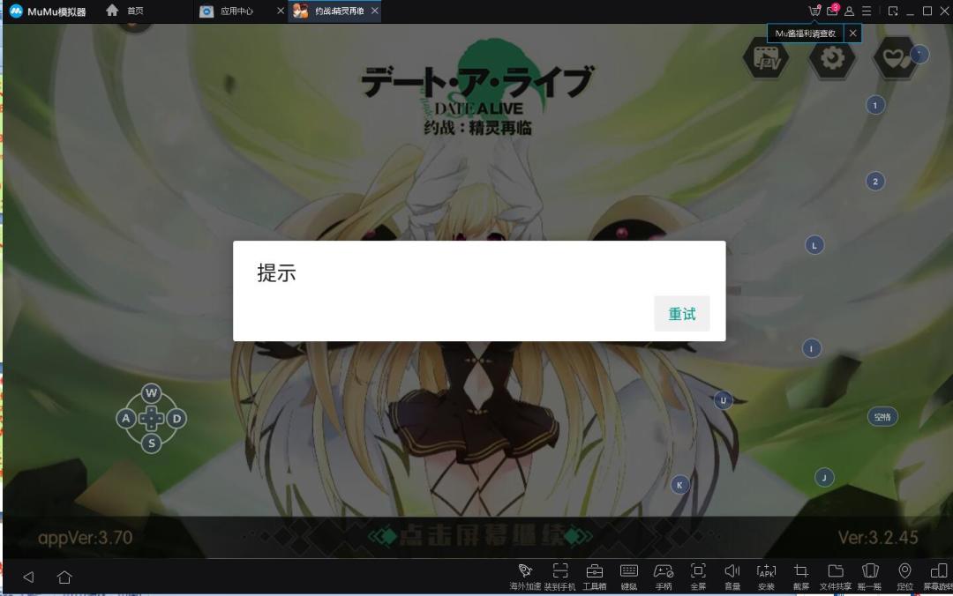Screen dimensions: 953x596
Task: Click the I key mapping bubble
Action: [812, 349]
